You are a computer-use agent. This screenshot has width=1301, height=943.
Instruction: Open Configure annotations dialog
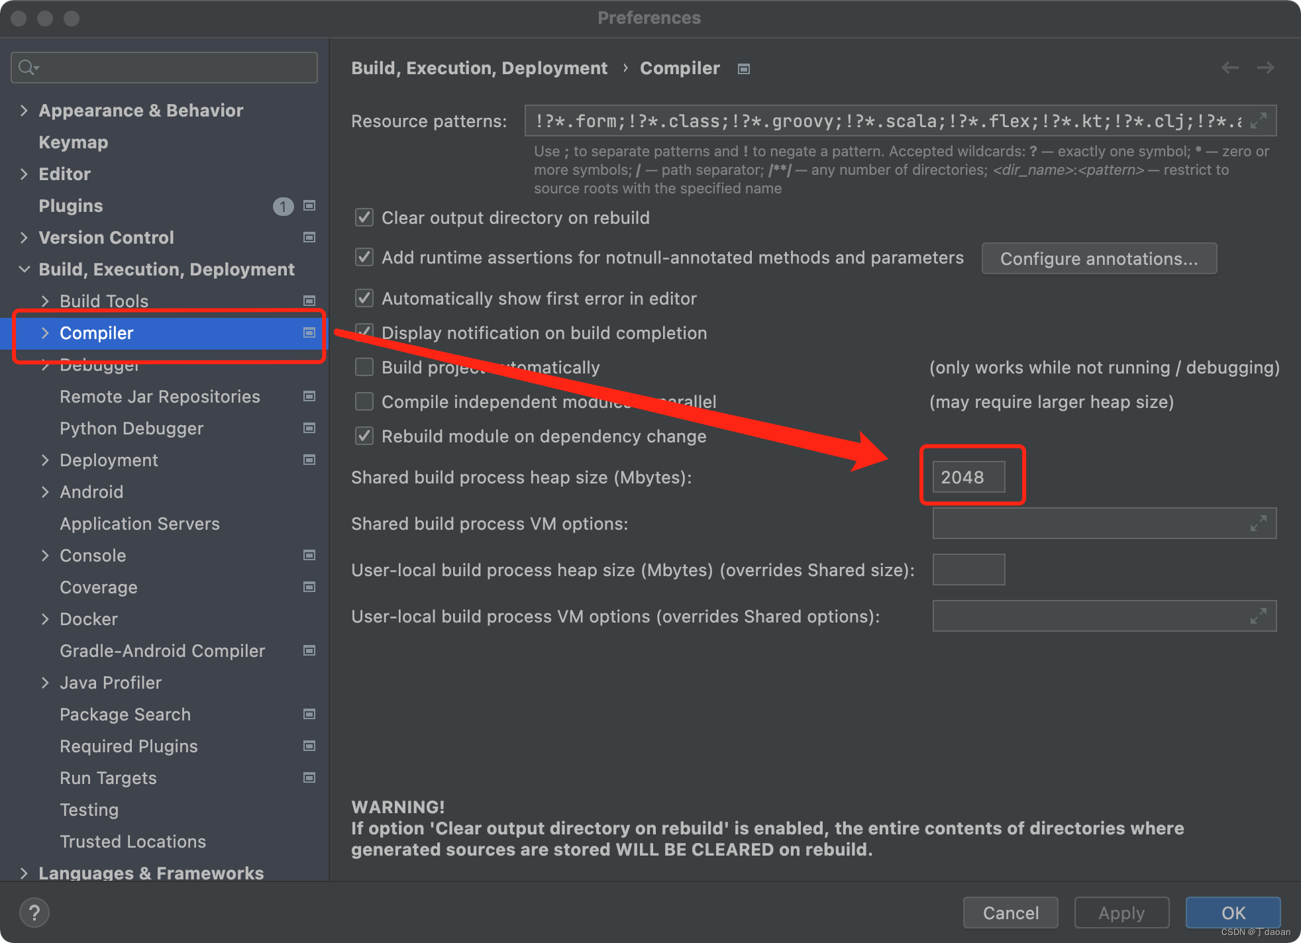click(x=1098, y=258)
